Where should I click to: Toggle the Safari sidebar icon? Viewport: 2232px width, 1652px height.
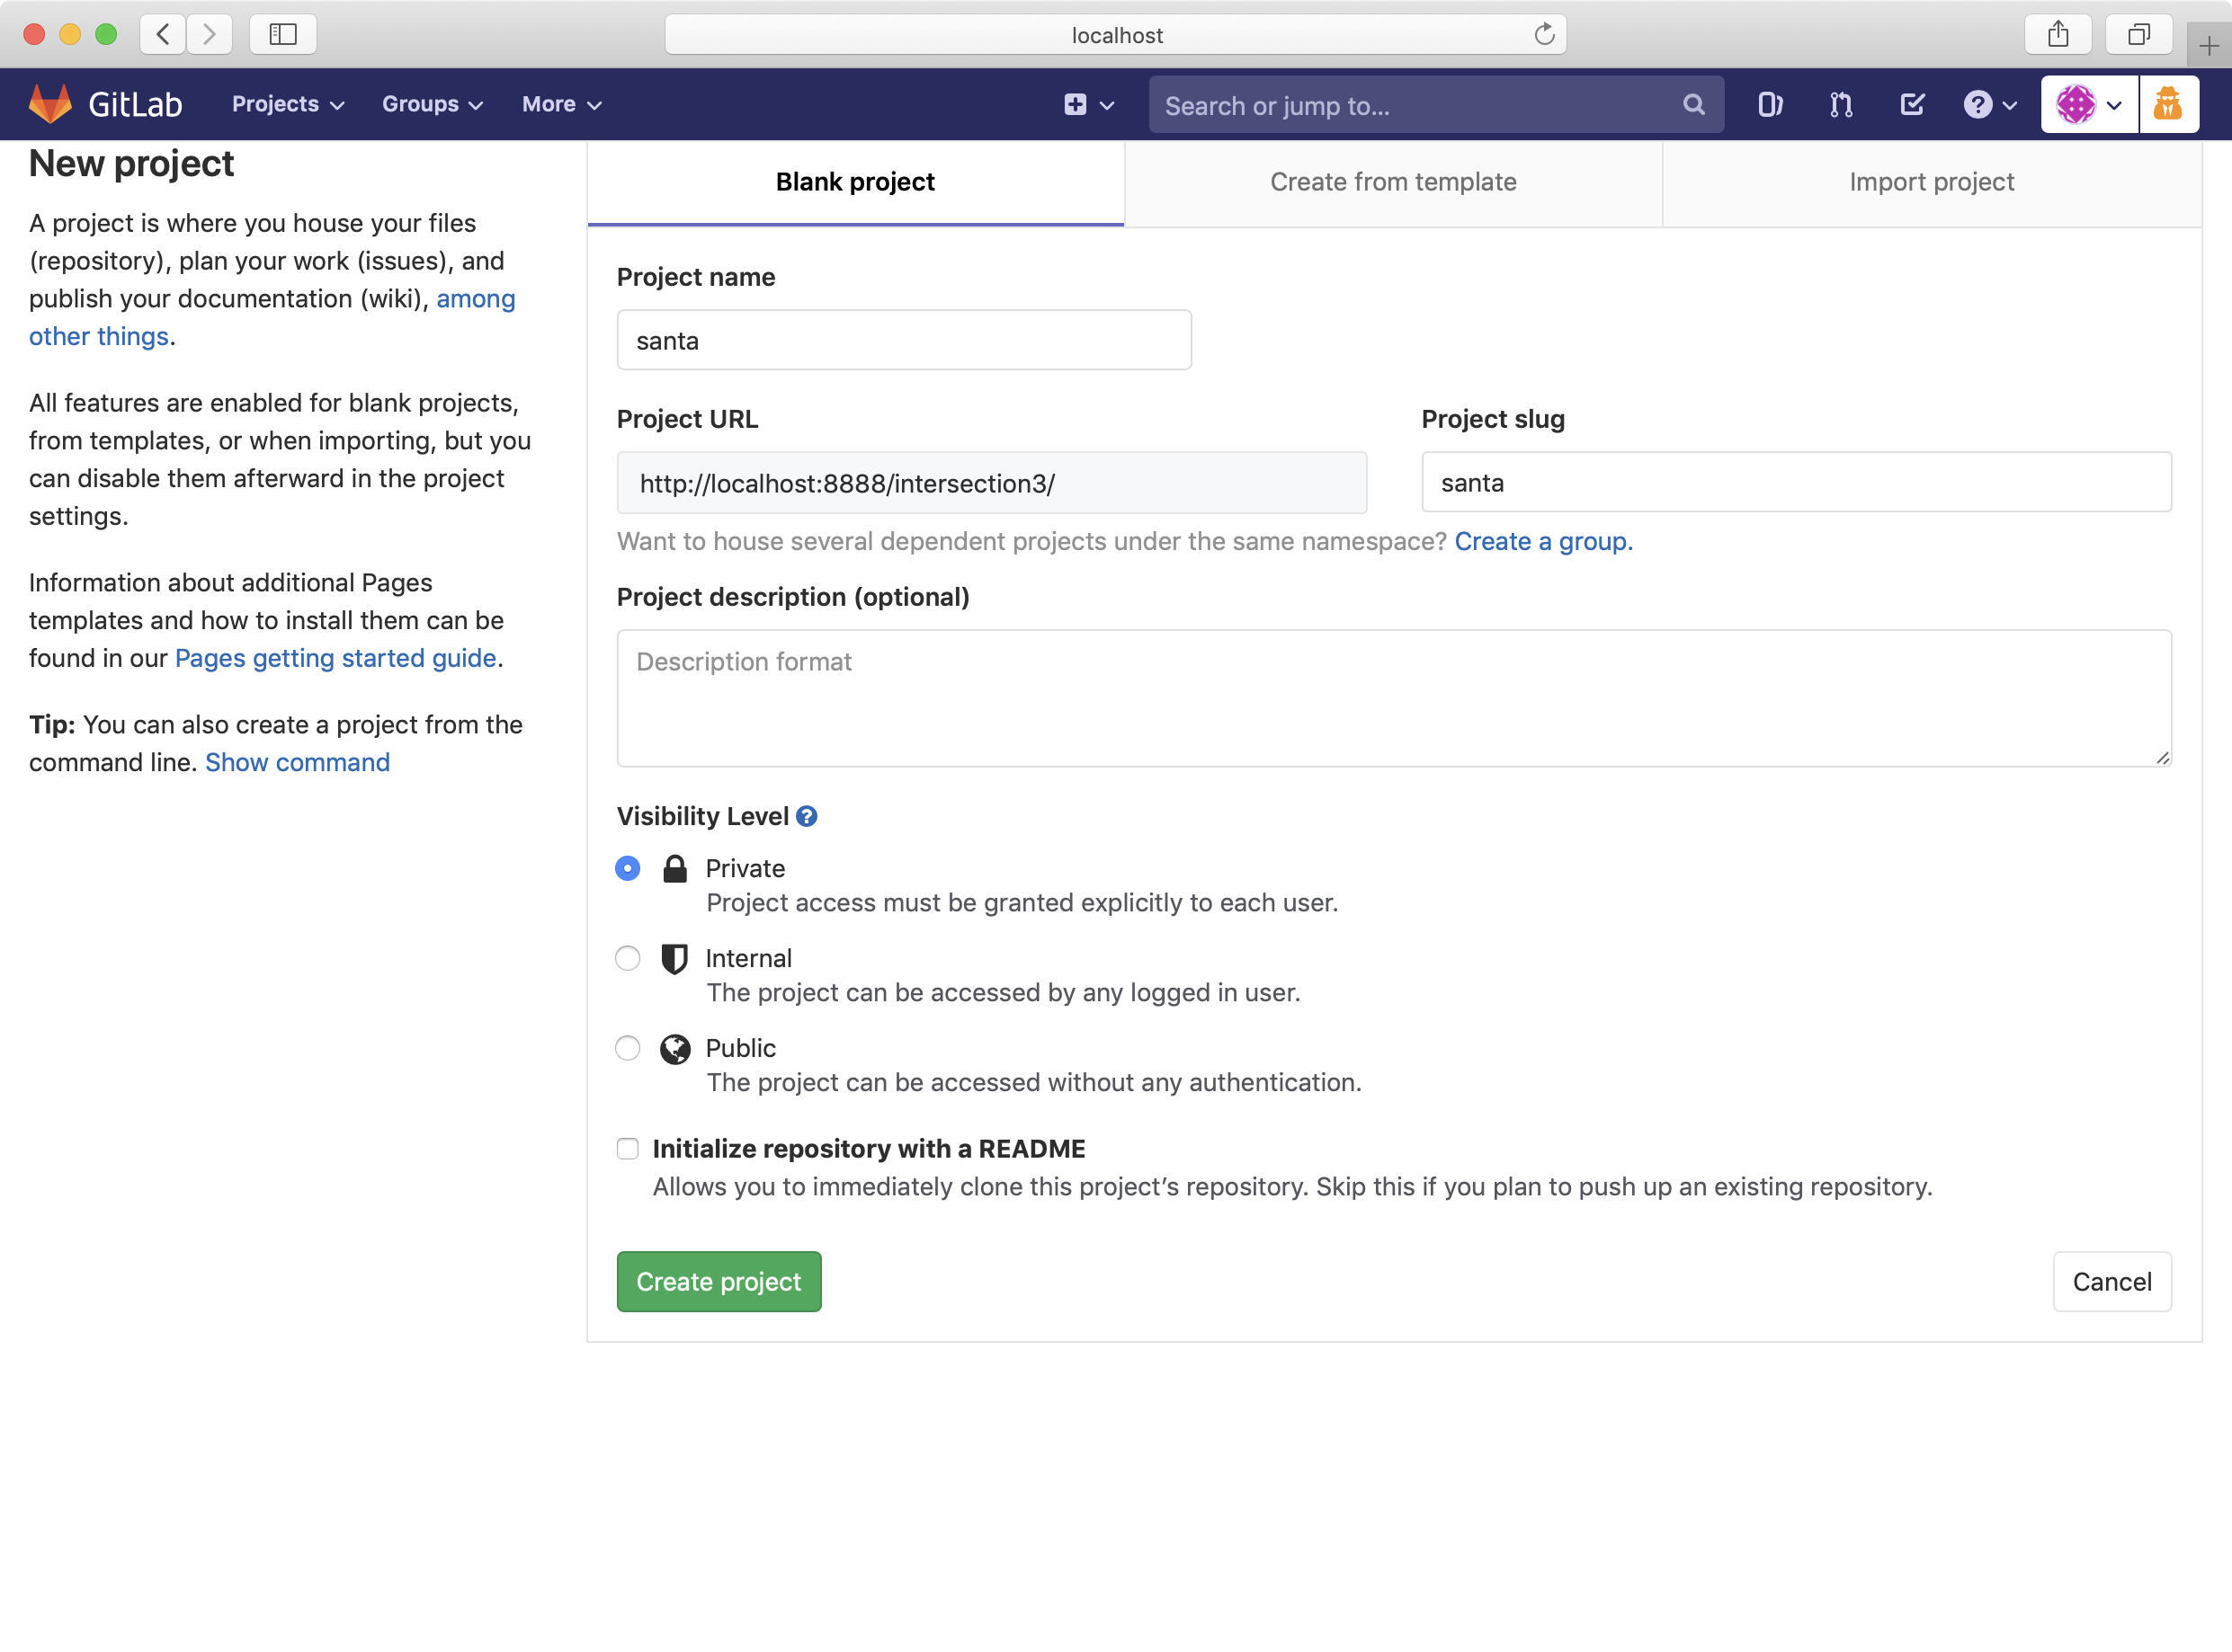coord(283,34)
